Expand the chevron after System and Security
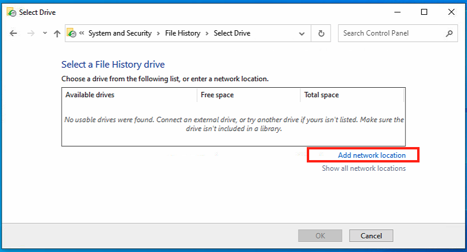 pos(158,34)
